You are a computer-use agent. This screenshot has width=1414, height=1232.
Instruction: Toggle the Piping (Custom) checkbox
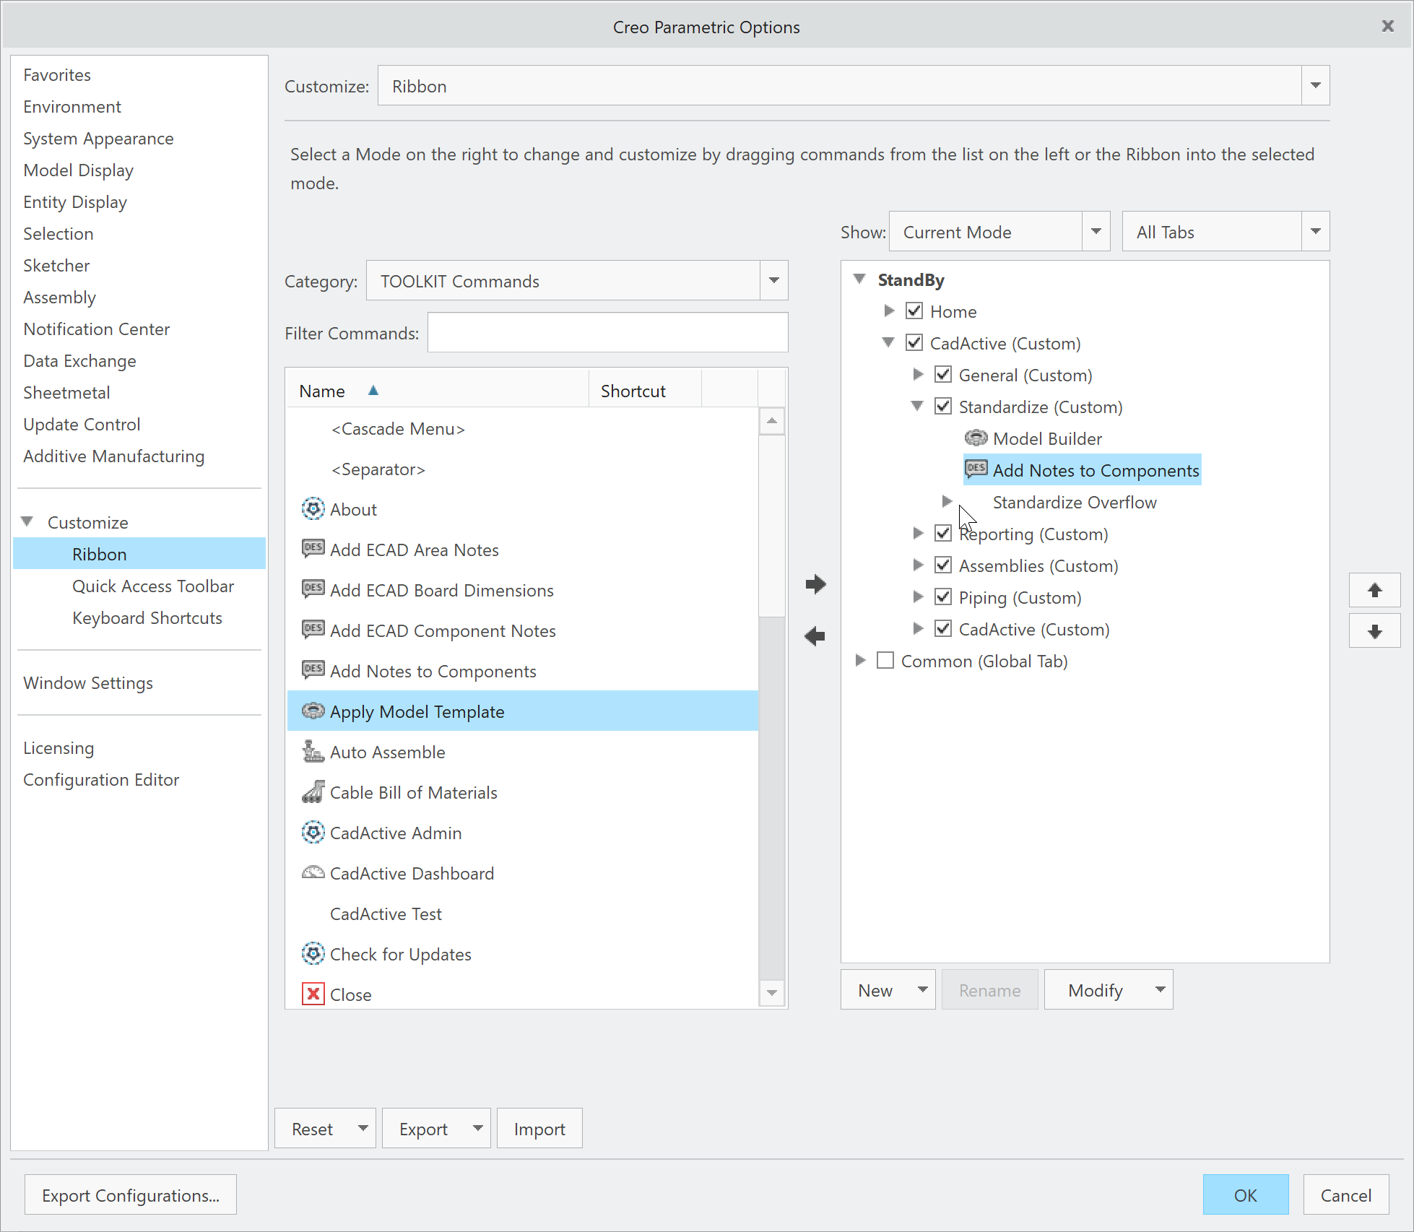(x=943, y=597)
